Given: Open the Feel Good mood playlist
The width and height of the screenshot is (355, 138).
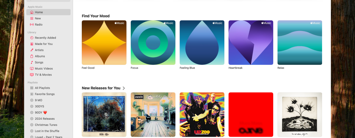Looking at the screenshot, I should pos(104,43).
